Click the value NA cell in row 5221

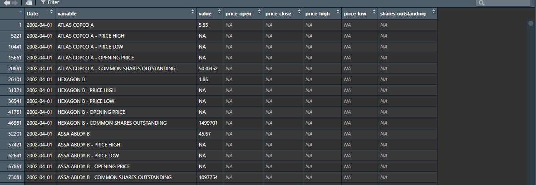(x=210, y=36)
